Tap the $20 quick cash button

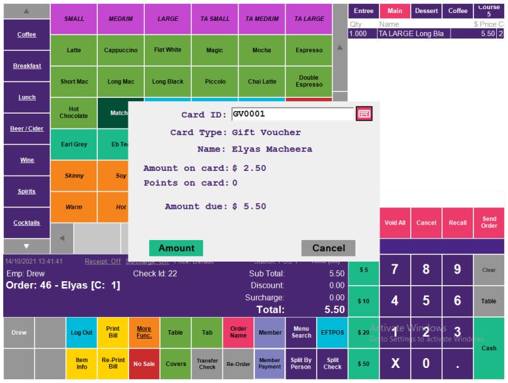click(364, 333)
